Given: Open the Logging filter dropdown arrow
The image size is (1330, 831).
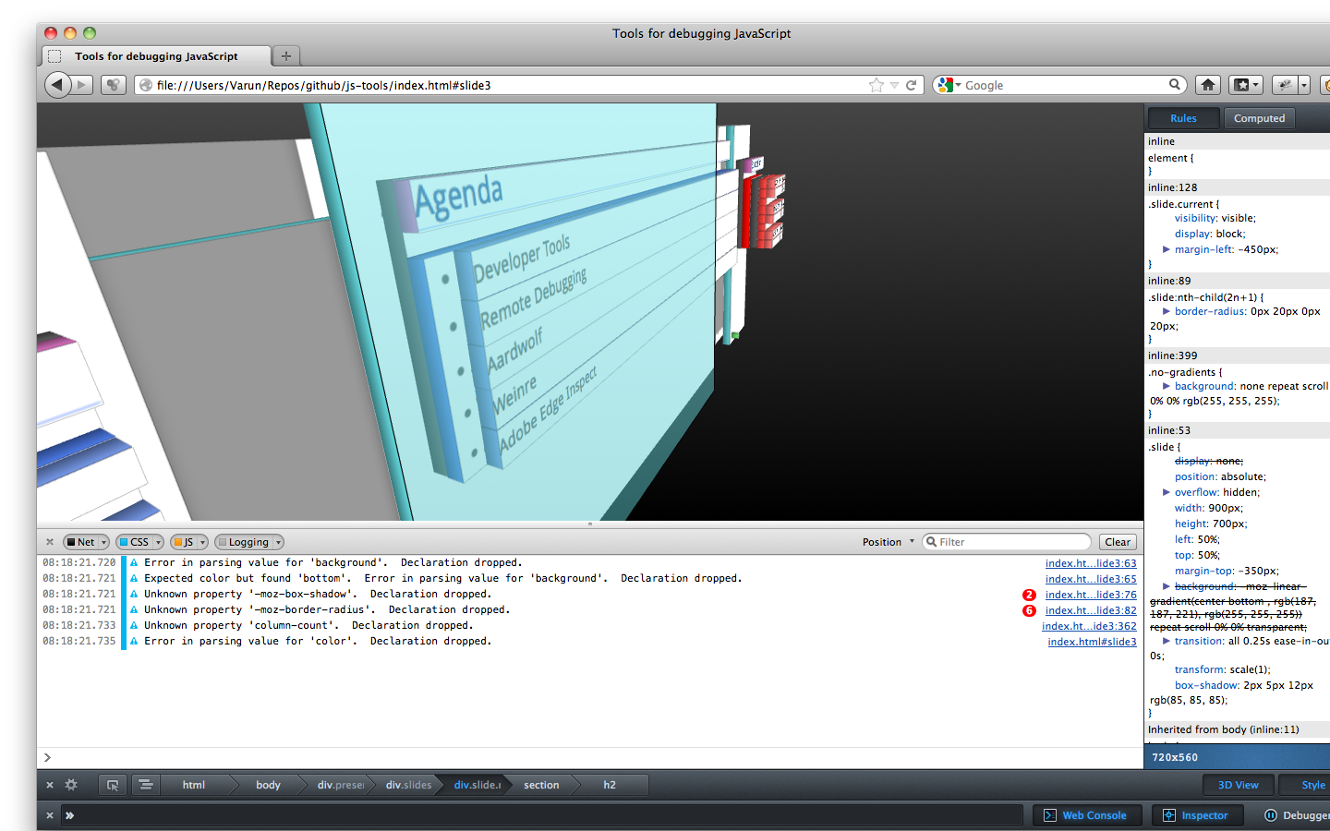Looking at the screenshot, I should tap(278, 542).
